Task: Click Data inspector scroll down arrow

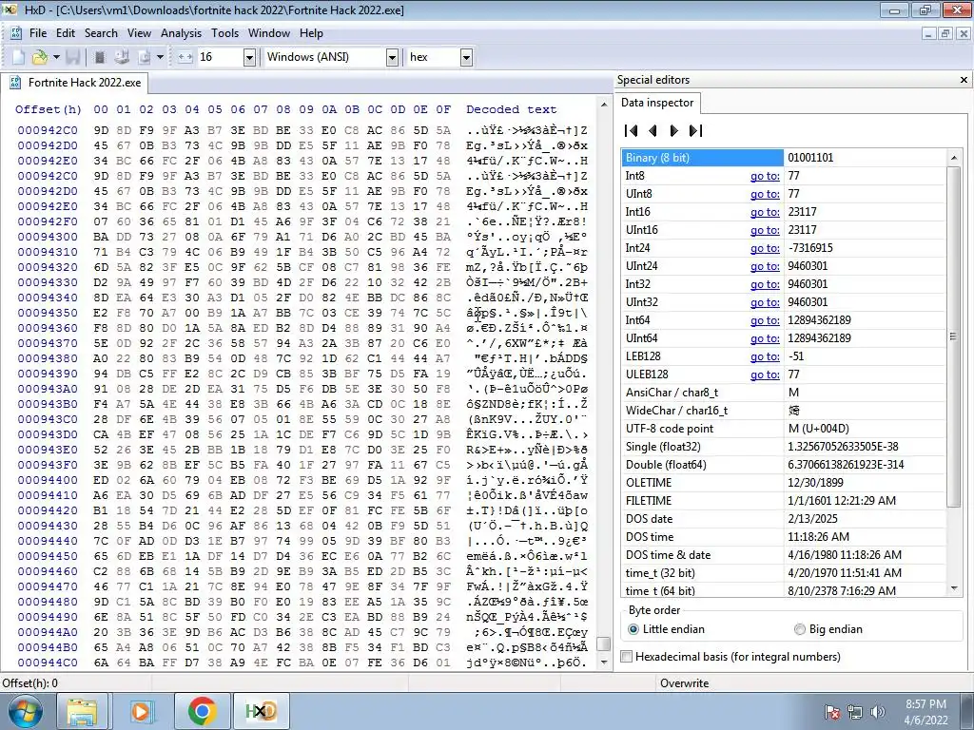Action: 953,587
